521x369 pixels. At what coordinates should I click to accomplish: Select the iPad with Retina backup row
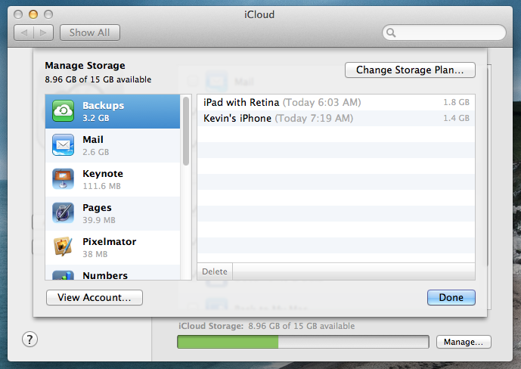point(336,102)
